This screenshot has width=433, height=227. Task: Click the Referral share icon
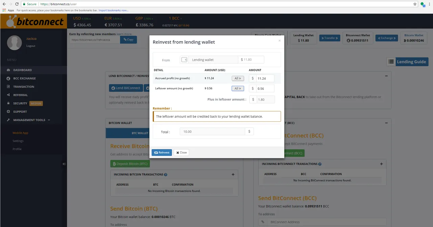pyautogui.click(x=8, y=95)
